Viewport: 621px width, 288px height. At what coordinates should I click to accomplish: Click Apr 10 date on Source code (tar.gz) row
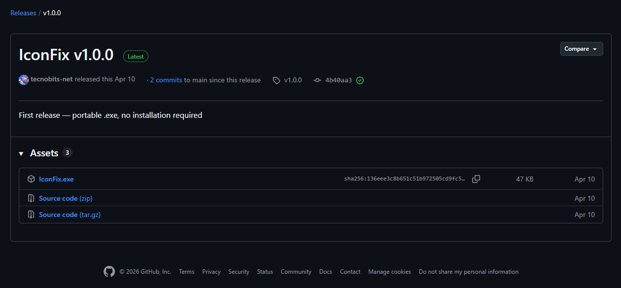pos(585,215)
